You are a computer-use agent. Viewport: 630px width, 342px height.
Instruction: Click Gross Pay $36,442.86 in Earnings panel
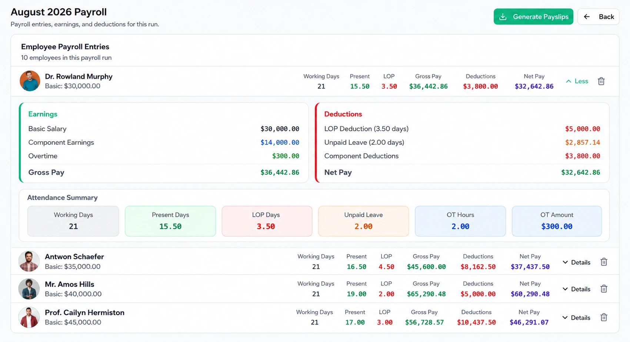280,172
